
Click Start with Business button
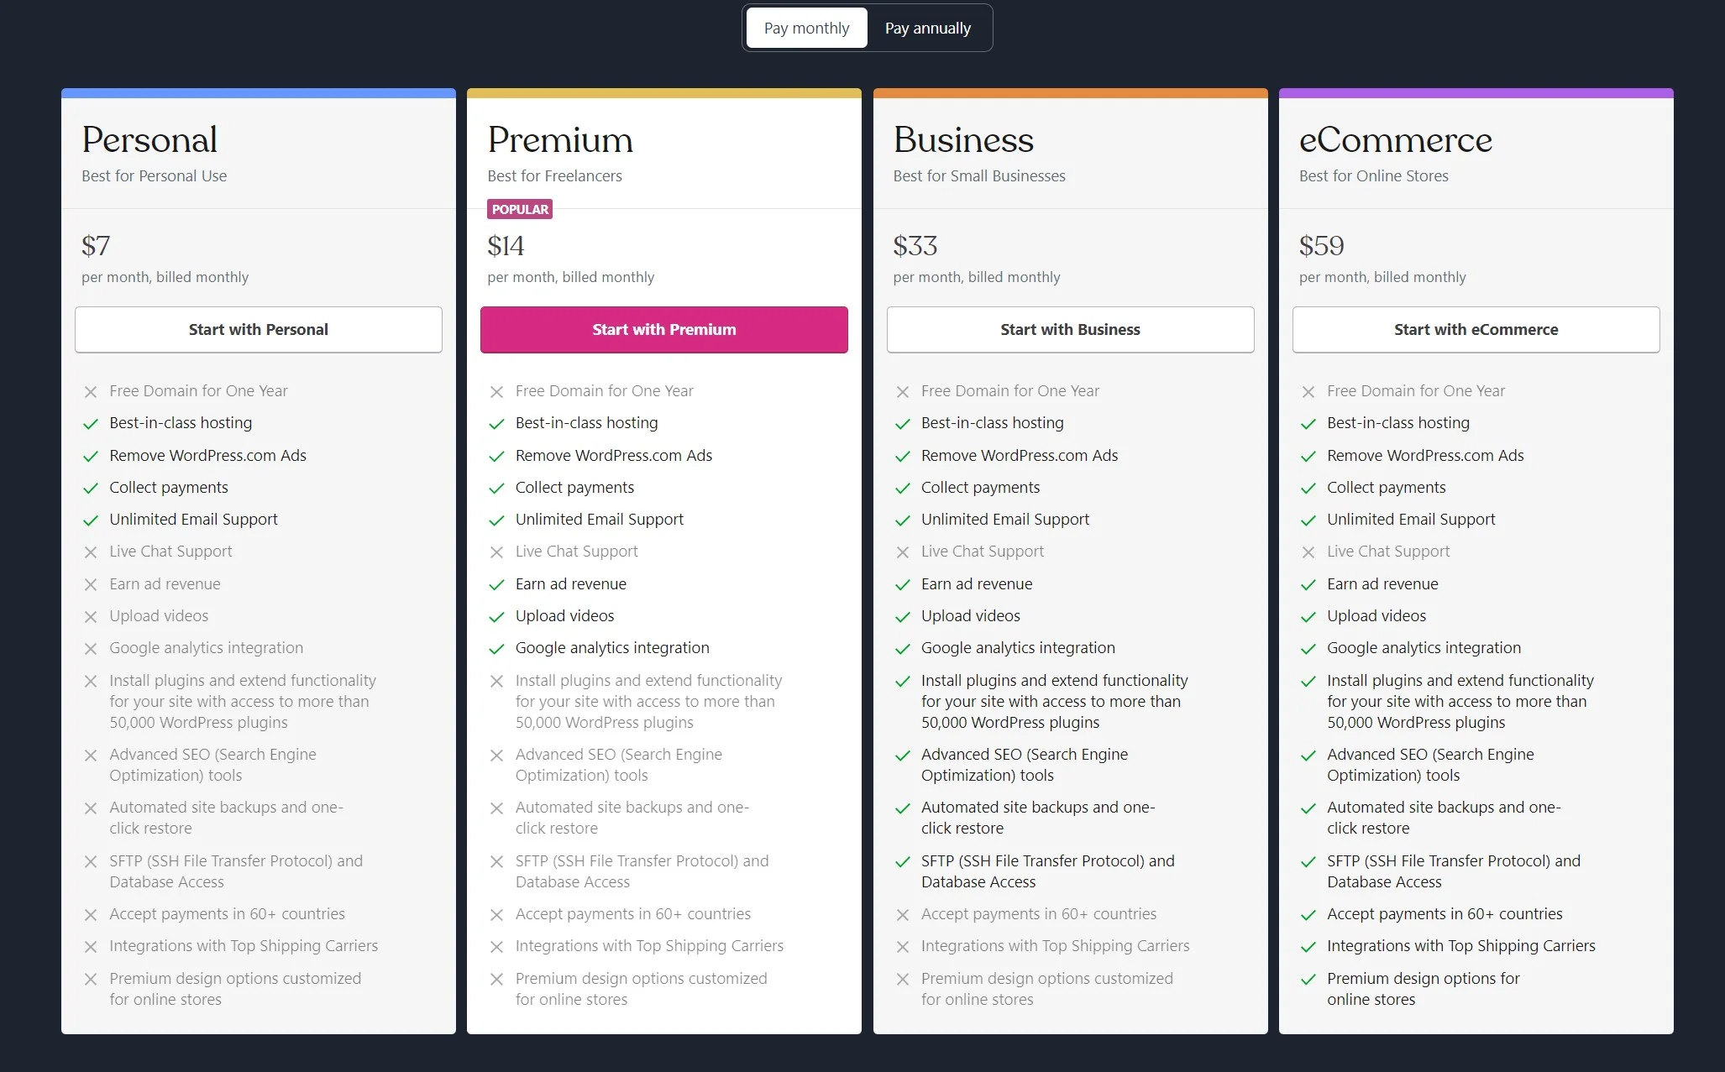(x=1070, y=330)
